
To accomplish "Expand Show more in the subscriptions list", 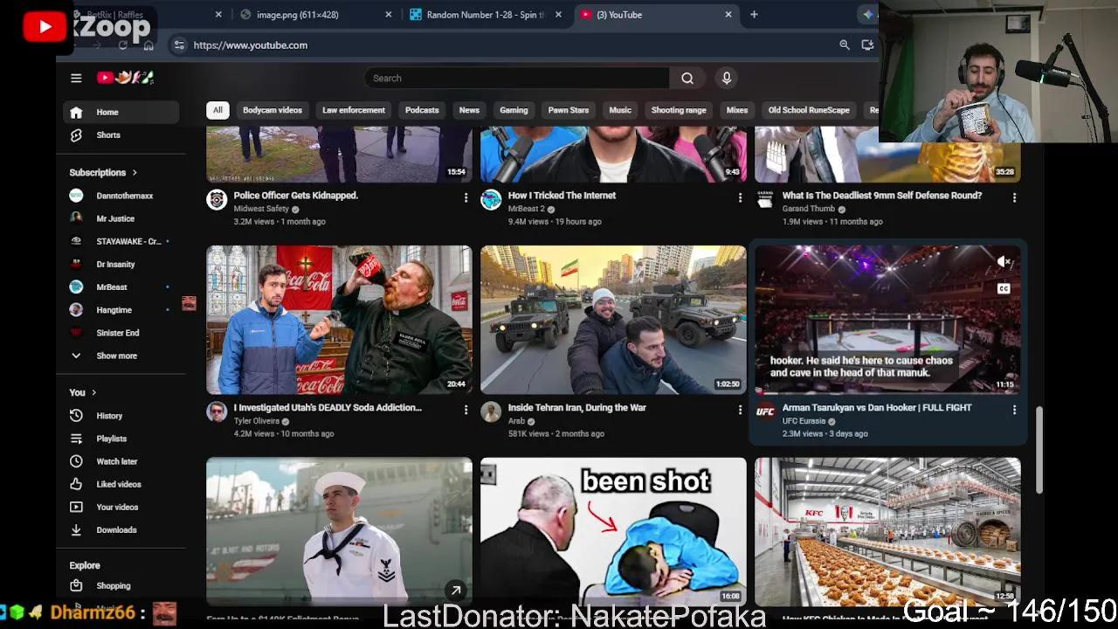I will click(x=116, y=356).
